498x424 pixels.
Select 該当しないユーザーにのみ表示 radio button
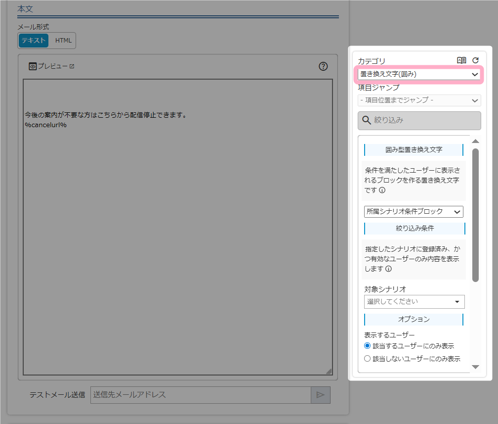[x=367, y=359]
